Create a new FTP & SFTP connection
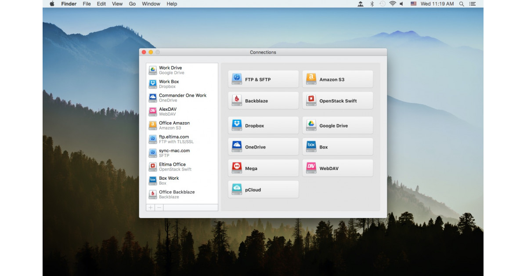527x276 pixels. [x=263, y=79]
